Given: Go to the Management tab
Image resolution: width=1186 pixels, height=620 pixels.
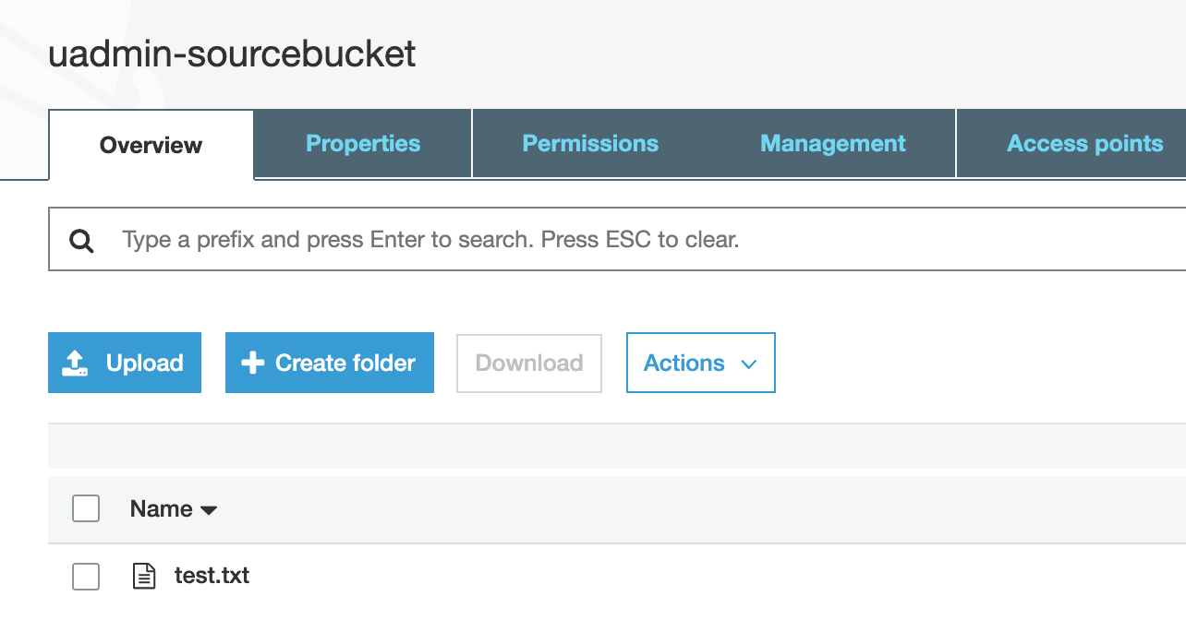Looking at the screenshot, I should coord(832,144).
